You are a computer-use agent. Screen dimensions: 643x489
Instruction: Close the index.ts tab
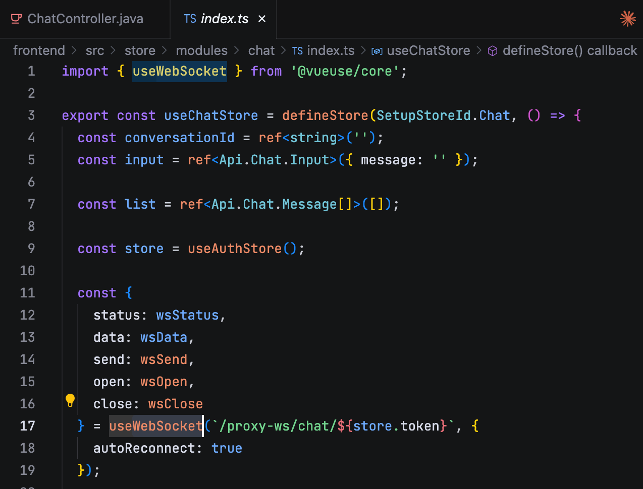pos(262,19)
